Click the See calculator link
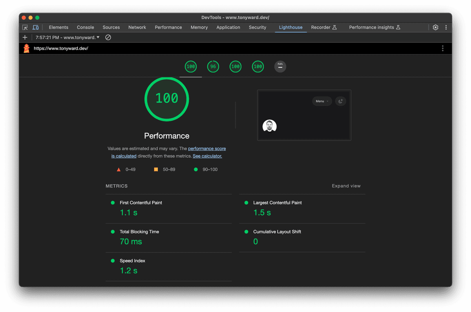471x312 pixels. click(207, 156)
